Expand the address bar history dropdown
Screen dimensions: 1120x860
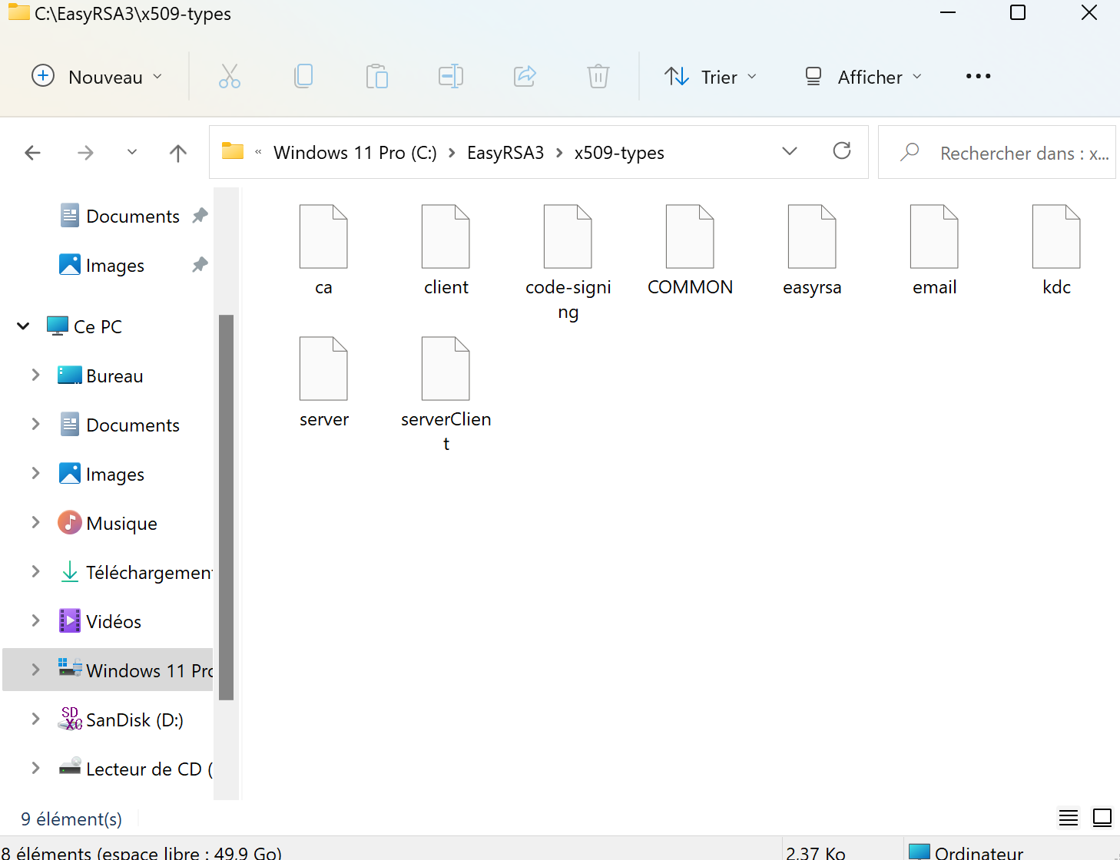tap(790, 151)
